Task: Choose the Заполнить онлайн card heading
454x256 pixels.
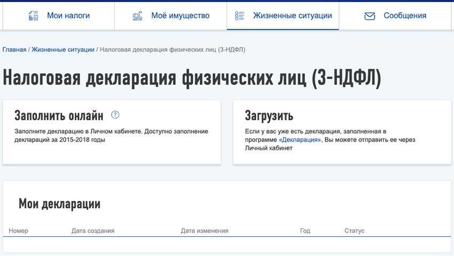Action: pos(59,115)
